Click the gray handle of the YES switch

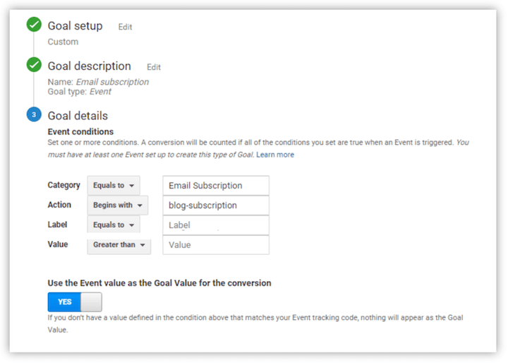pos(92,302)
